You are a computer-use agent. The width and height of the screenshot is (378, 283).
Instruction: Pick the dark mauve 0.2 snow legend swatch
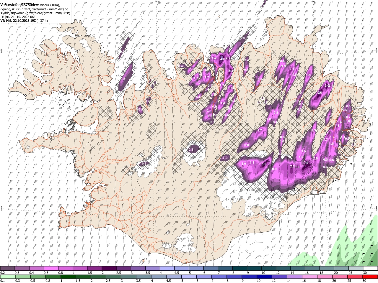point(7,269)
